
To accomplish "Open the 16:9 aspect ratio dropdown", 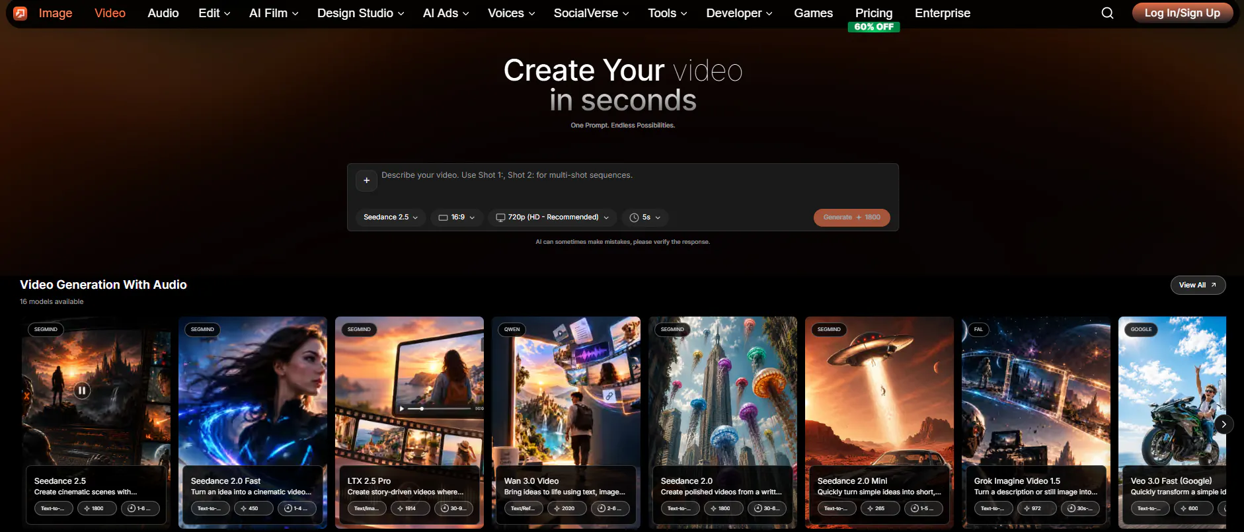I will 457,217.
